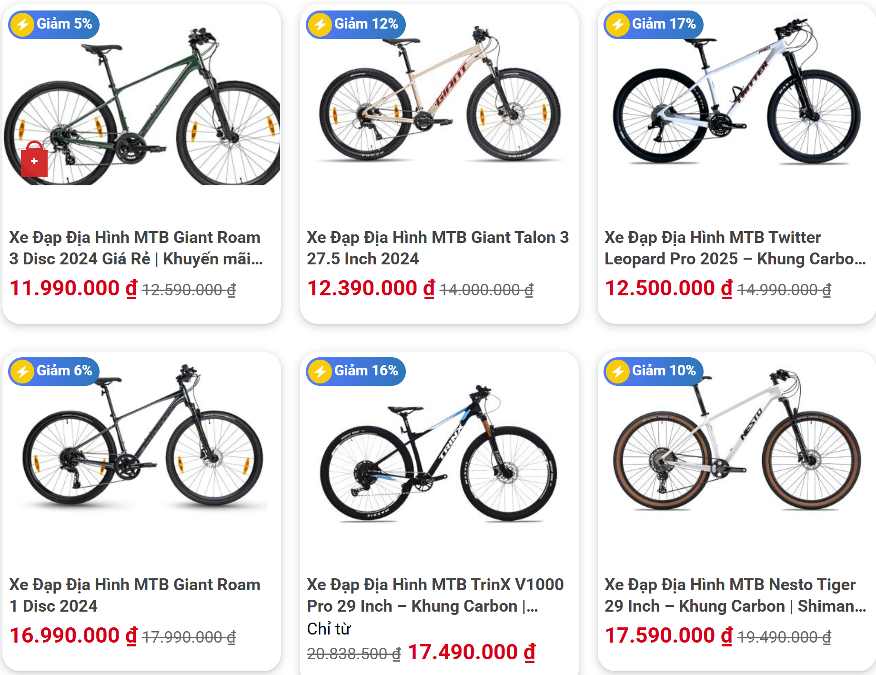Click the lightning icon on Giảm 17% badge
The image size is (876, 675).
[x=618, y=24]
